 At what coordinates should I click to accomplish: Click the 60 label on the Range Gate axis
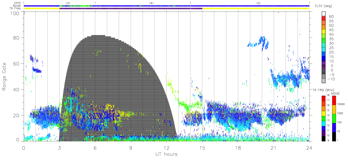click(16, 64)
